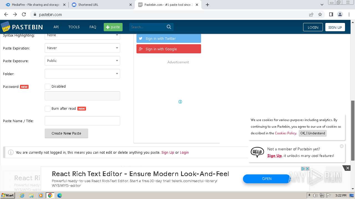This screenshot has width=355, height=199.
Task: Click the volume icon in system tray
Action: [x=315, y=195]
